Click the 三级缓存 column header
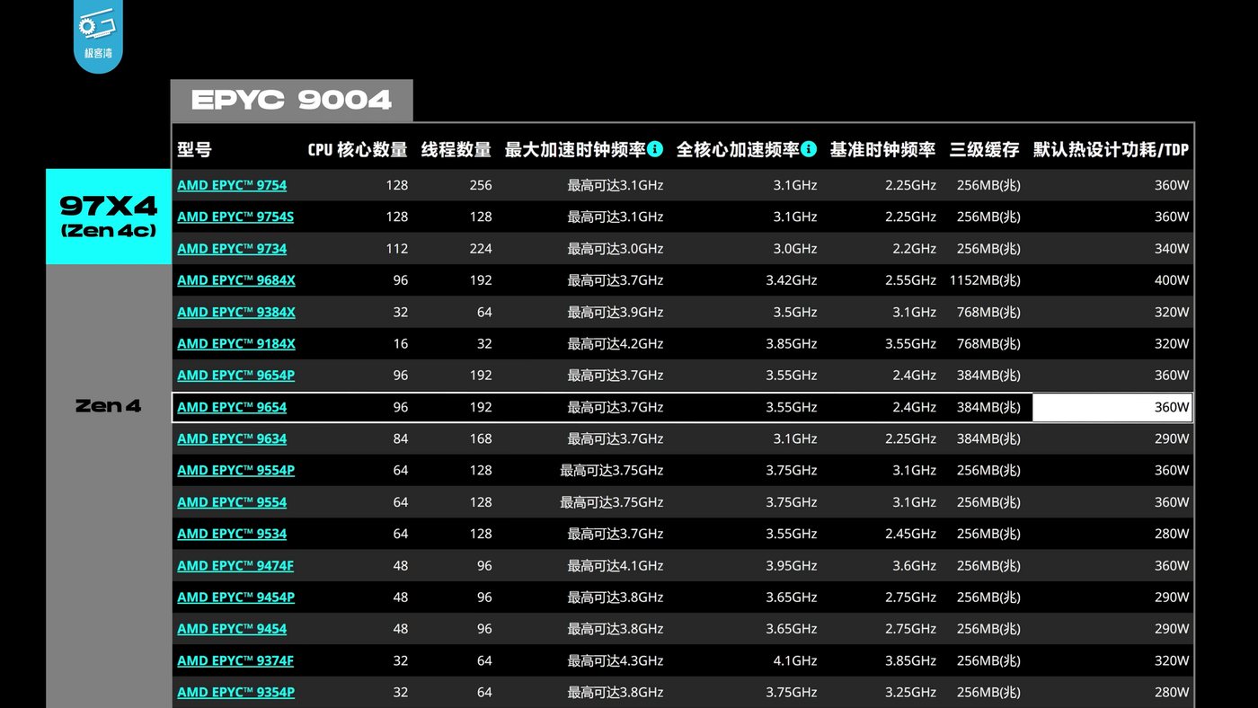This screenshot has height=708, width=1258. click(x=985, y=149)
